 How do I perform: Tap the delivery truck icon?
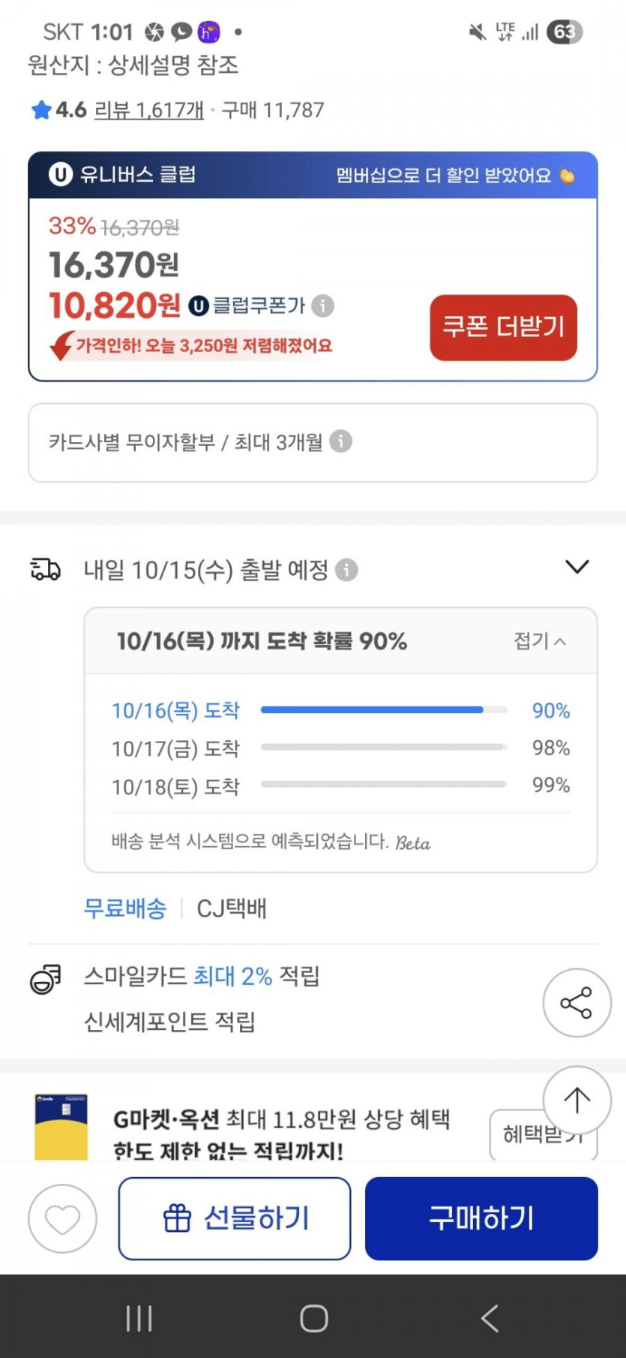(45, 570)
